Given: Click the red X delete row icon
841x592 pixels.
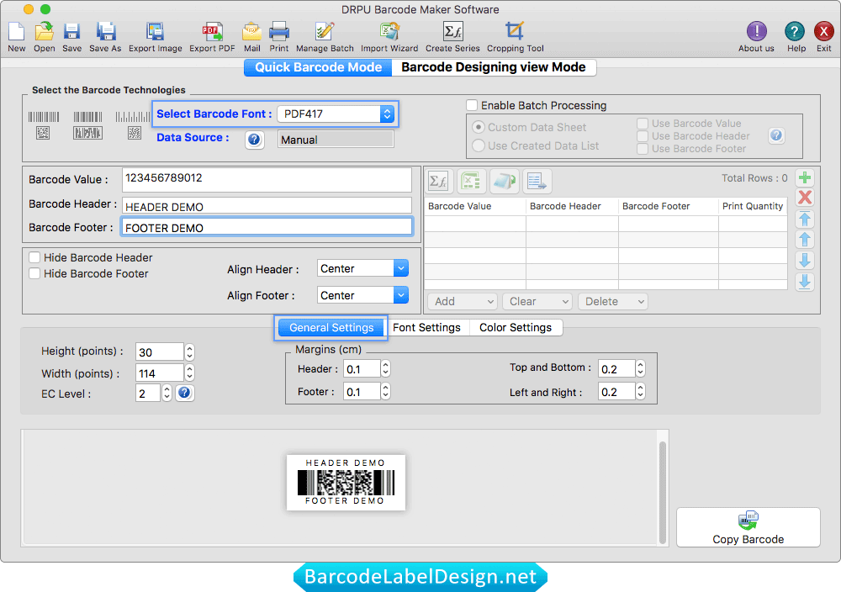Looking at the screenshot, I should click(805, 198).
